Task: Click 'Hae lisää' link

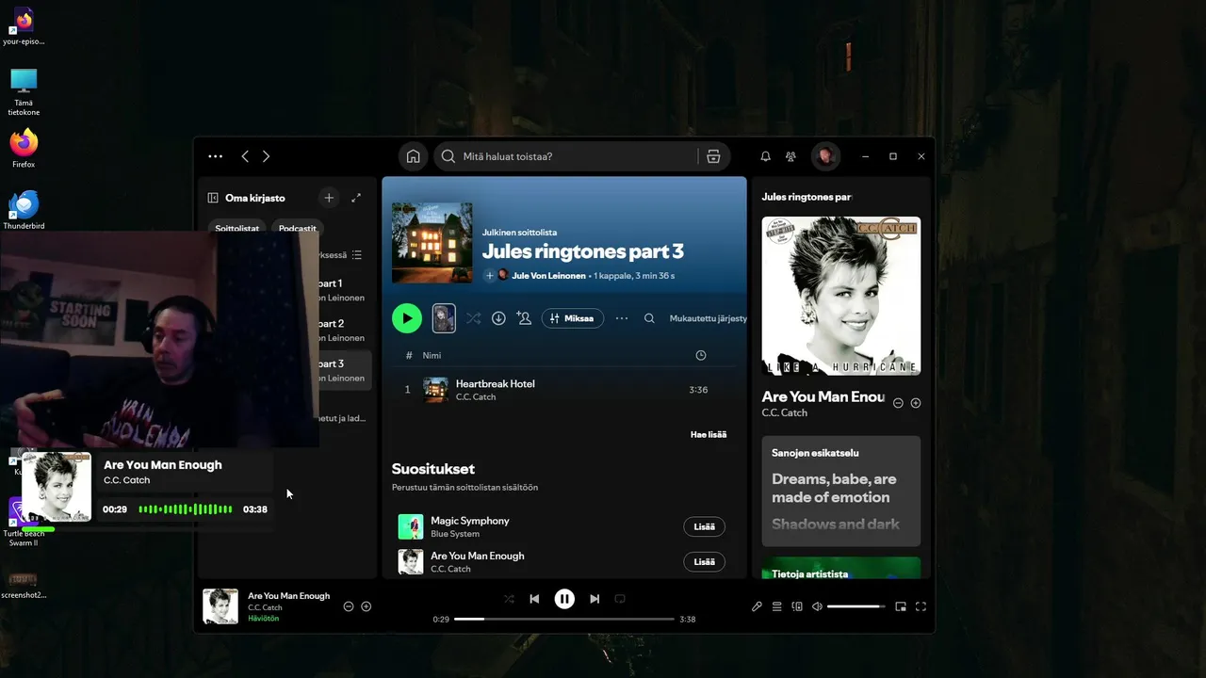Action: coord(709,434)
